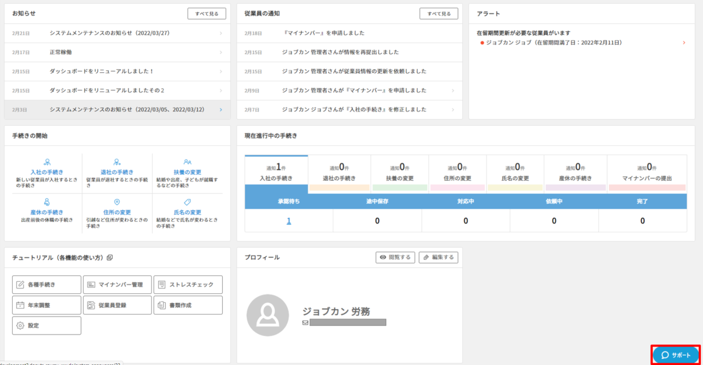
Task: Open the 1 link under 承認待ち
Action: pyautogui.click(x=289, y=221)
